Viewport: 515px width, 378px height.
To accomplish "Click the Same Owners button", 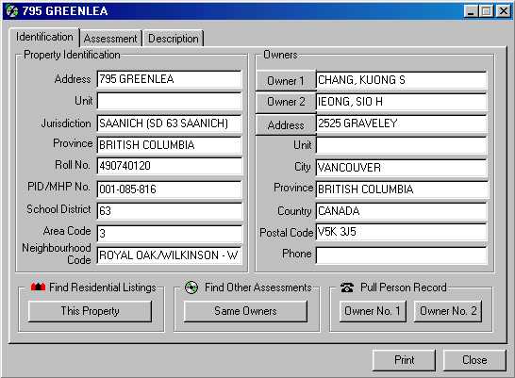I will (245, 311).
